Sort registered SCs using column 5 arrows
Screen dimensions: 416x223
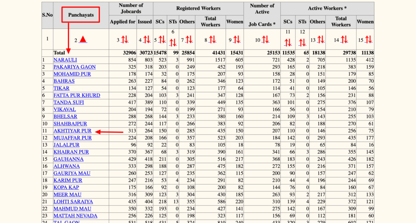pyautogui.click(x=162, y=39)
